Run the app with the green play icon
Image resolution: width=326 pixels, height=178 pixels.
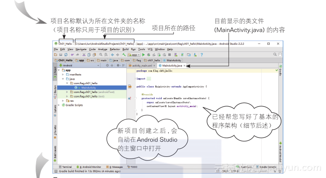coord(144,55)
